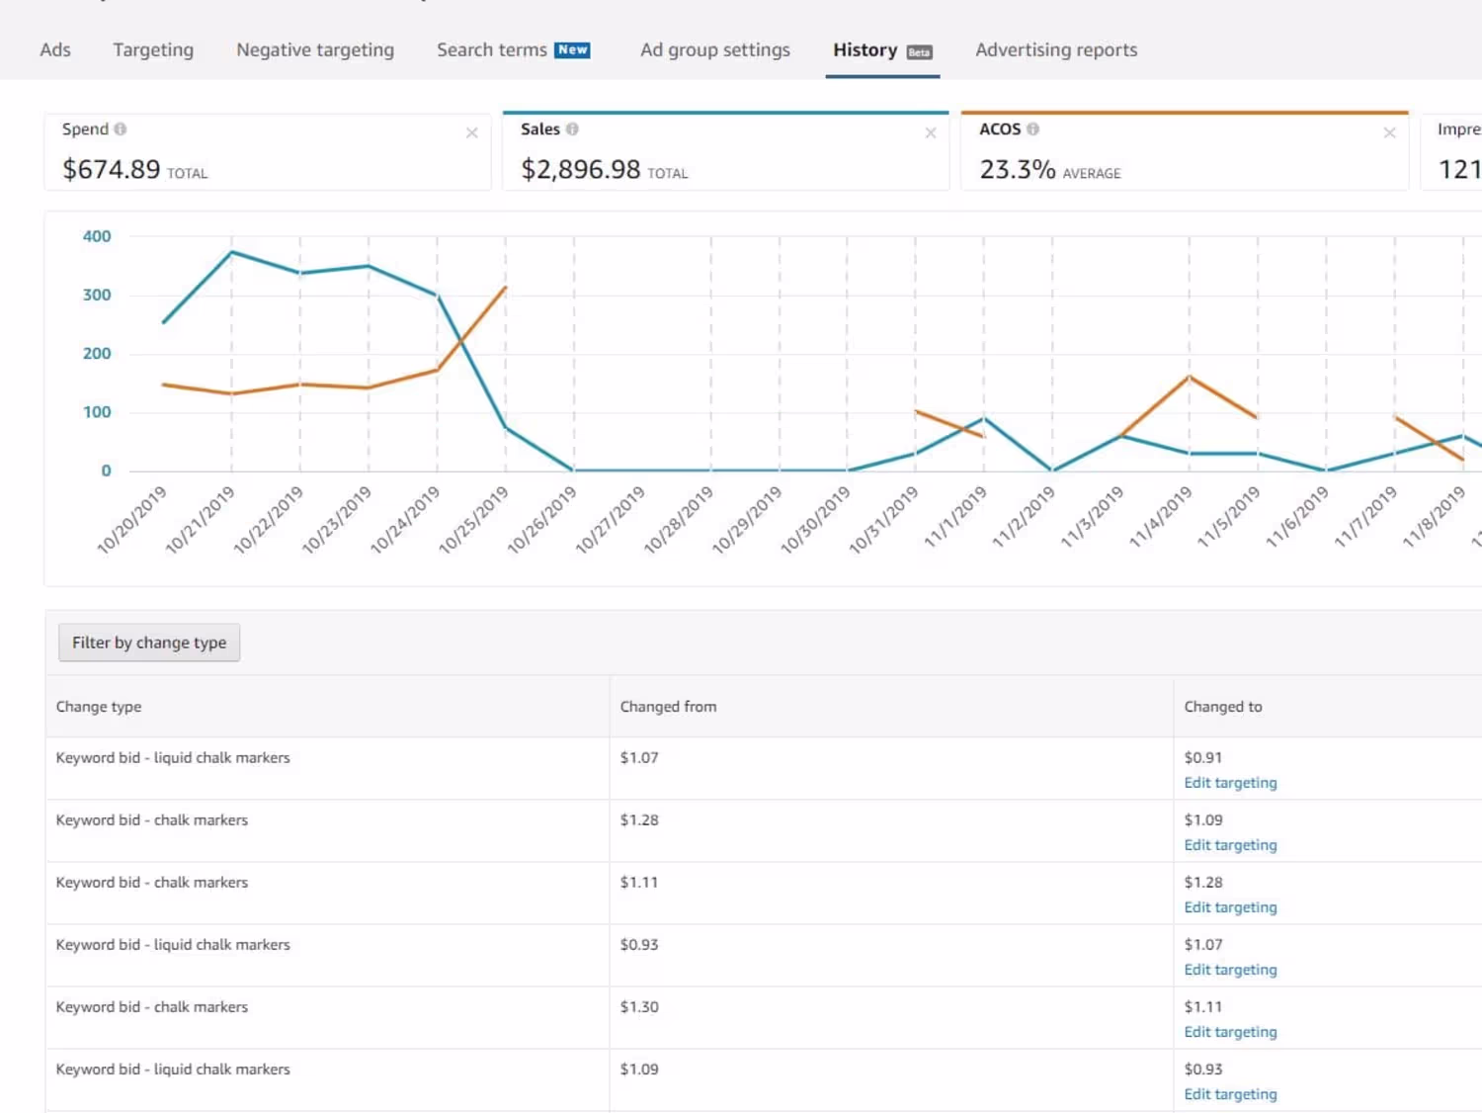Select the ACOS metric card

1185,151
